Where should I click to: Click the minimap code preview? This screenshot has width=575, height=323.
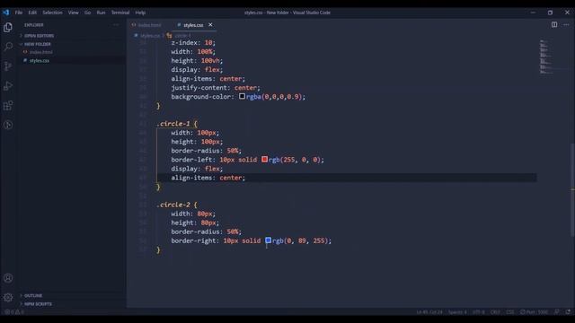point(546,57)
